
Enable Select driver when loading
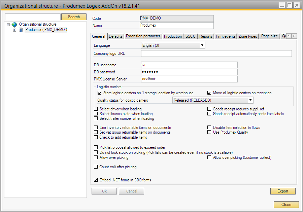[96, 109]
